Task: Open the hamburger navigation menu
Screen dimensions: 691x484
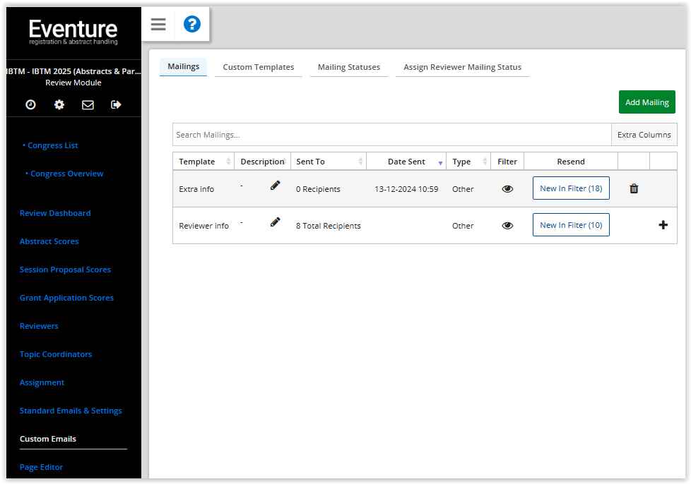Action: point(158,23)
